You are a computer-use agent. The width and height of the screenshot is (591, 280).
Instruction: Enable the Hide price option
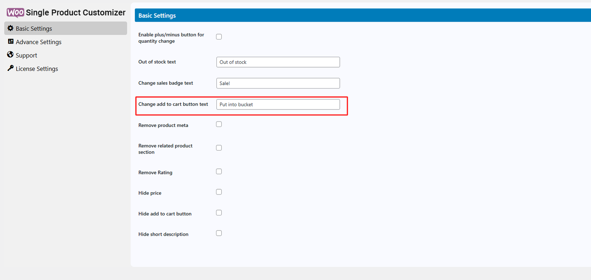pos(219,192)
